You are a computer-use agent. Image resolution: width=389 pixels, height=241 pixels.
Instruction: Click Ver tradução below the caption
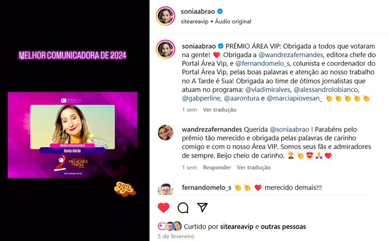click(x=219, y=109)
